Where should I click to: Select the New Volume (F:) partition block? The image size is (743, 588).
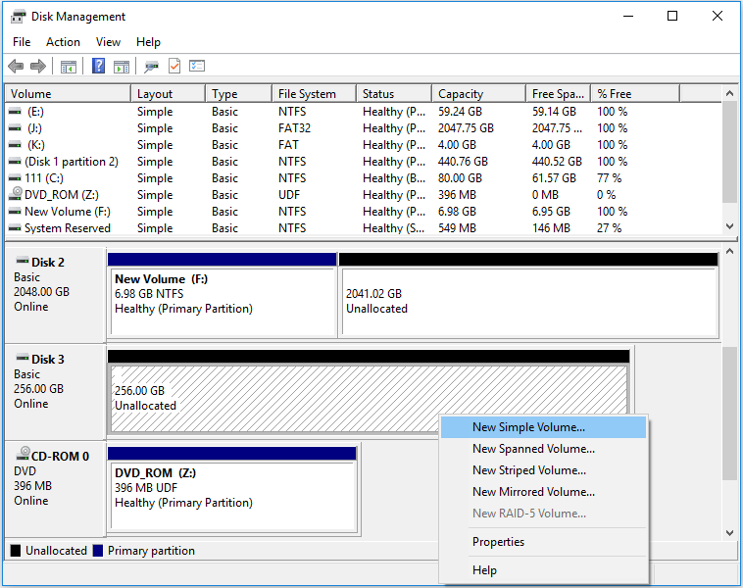(223, 295)
